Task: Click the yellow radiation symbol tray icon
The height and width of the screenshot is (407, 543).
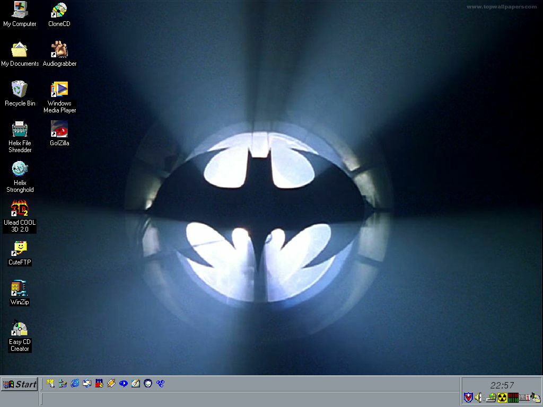Action: (502, 397)
